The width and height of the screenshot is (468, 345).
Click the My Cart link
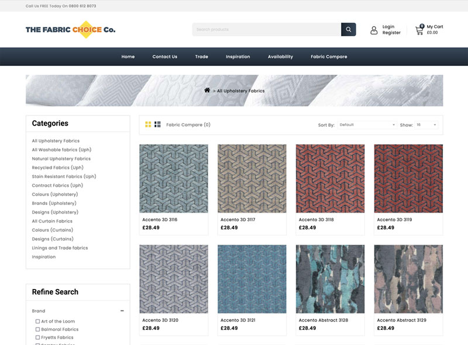435,26
